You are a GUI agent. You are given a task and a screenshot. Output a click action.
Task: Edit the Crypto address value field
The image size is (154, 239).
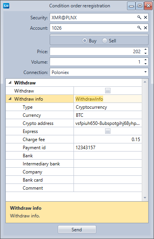tap(107, 123)
